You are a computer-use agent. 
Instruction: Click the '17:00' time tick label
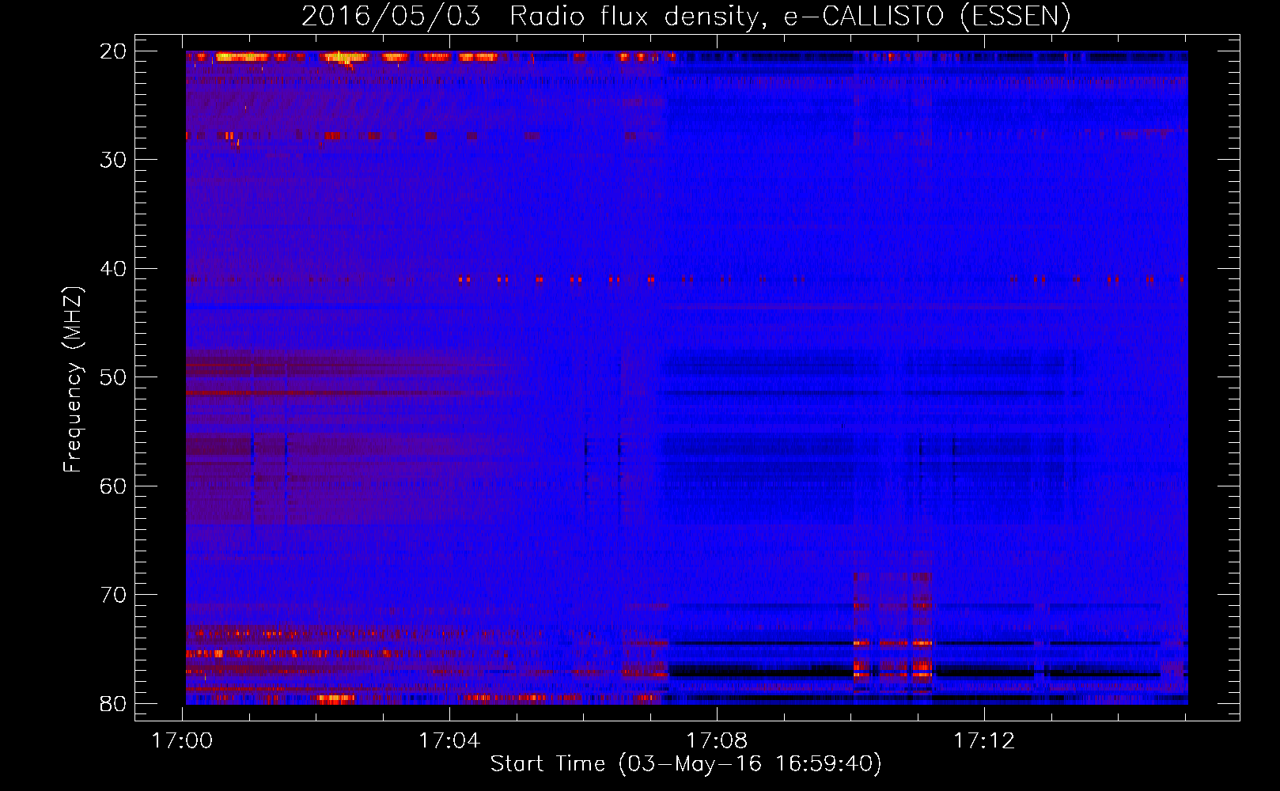[x=183, y=741]
